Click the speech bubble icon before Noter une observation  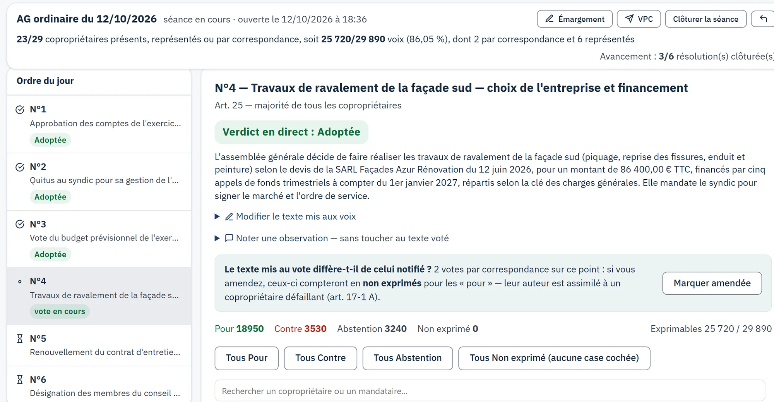coord(229,238)
